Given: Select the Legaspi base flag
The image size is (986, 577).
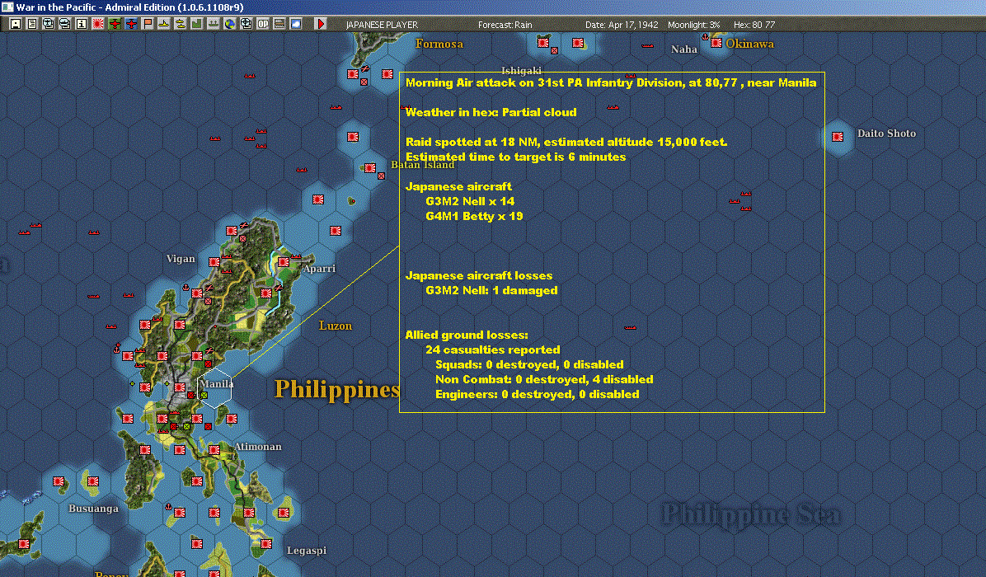Looking at the screenshot, I should pos(266,543).
